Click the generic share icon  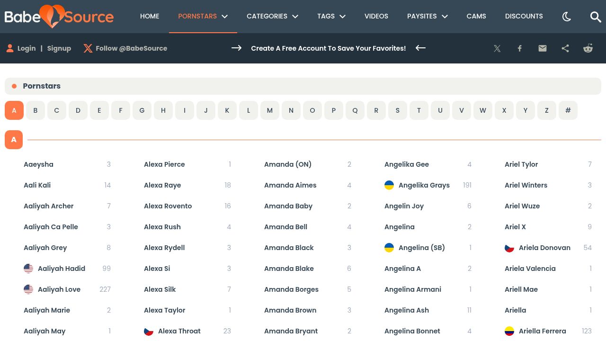565,48
